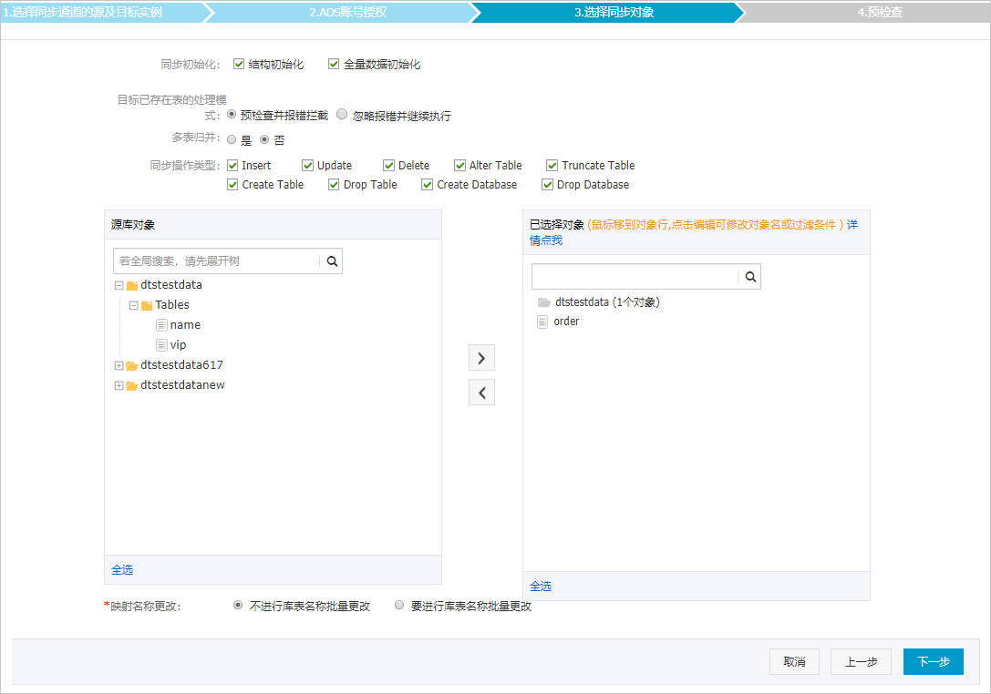Select the order row in selected objects
The width and height of the screenshot is (991, 694).
pos(566,321)
